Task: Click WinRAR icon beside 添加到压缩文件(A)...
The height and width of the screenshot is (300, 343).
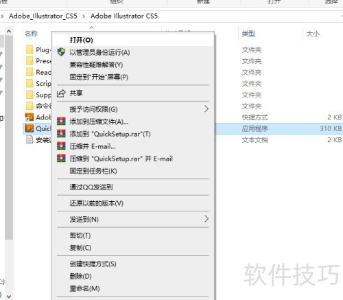Action: [61, 122]
